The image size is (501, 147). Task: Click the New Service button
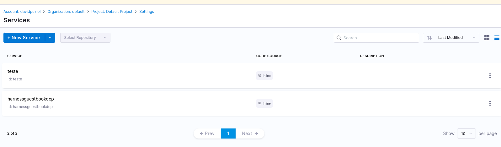coord(24,38)
